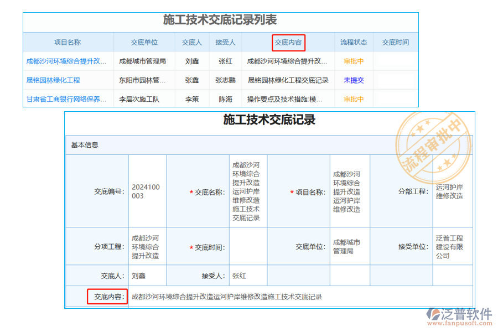Select the highlighted 交底内容 form row
Viewport: 498px width, 332px height.
pyautogui.click(x=108, y=297)
